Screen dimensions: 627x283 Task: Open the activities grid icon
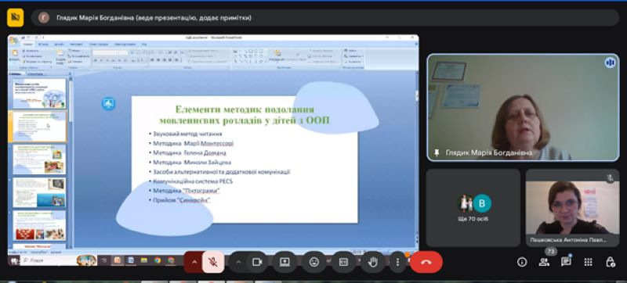588,262
